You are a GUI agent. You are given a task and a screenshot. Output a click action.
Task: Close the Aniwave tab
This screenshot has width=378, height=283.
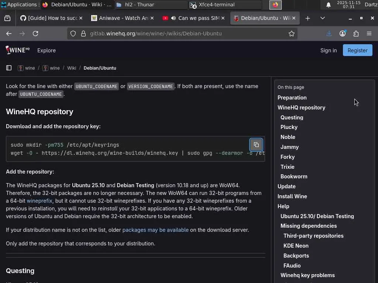152,18
